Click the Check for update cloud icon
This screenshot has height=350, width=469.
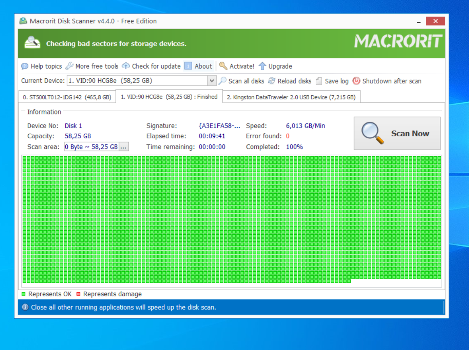point(126,66)
